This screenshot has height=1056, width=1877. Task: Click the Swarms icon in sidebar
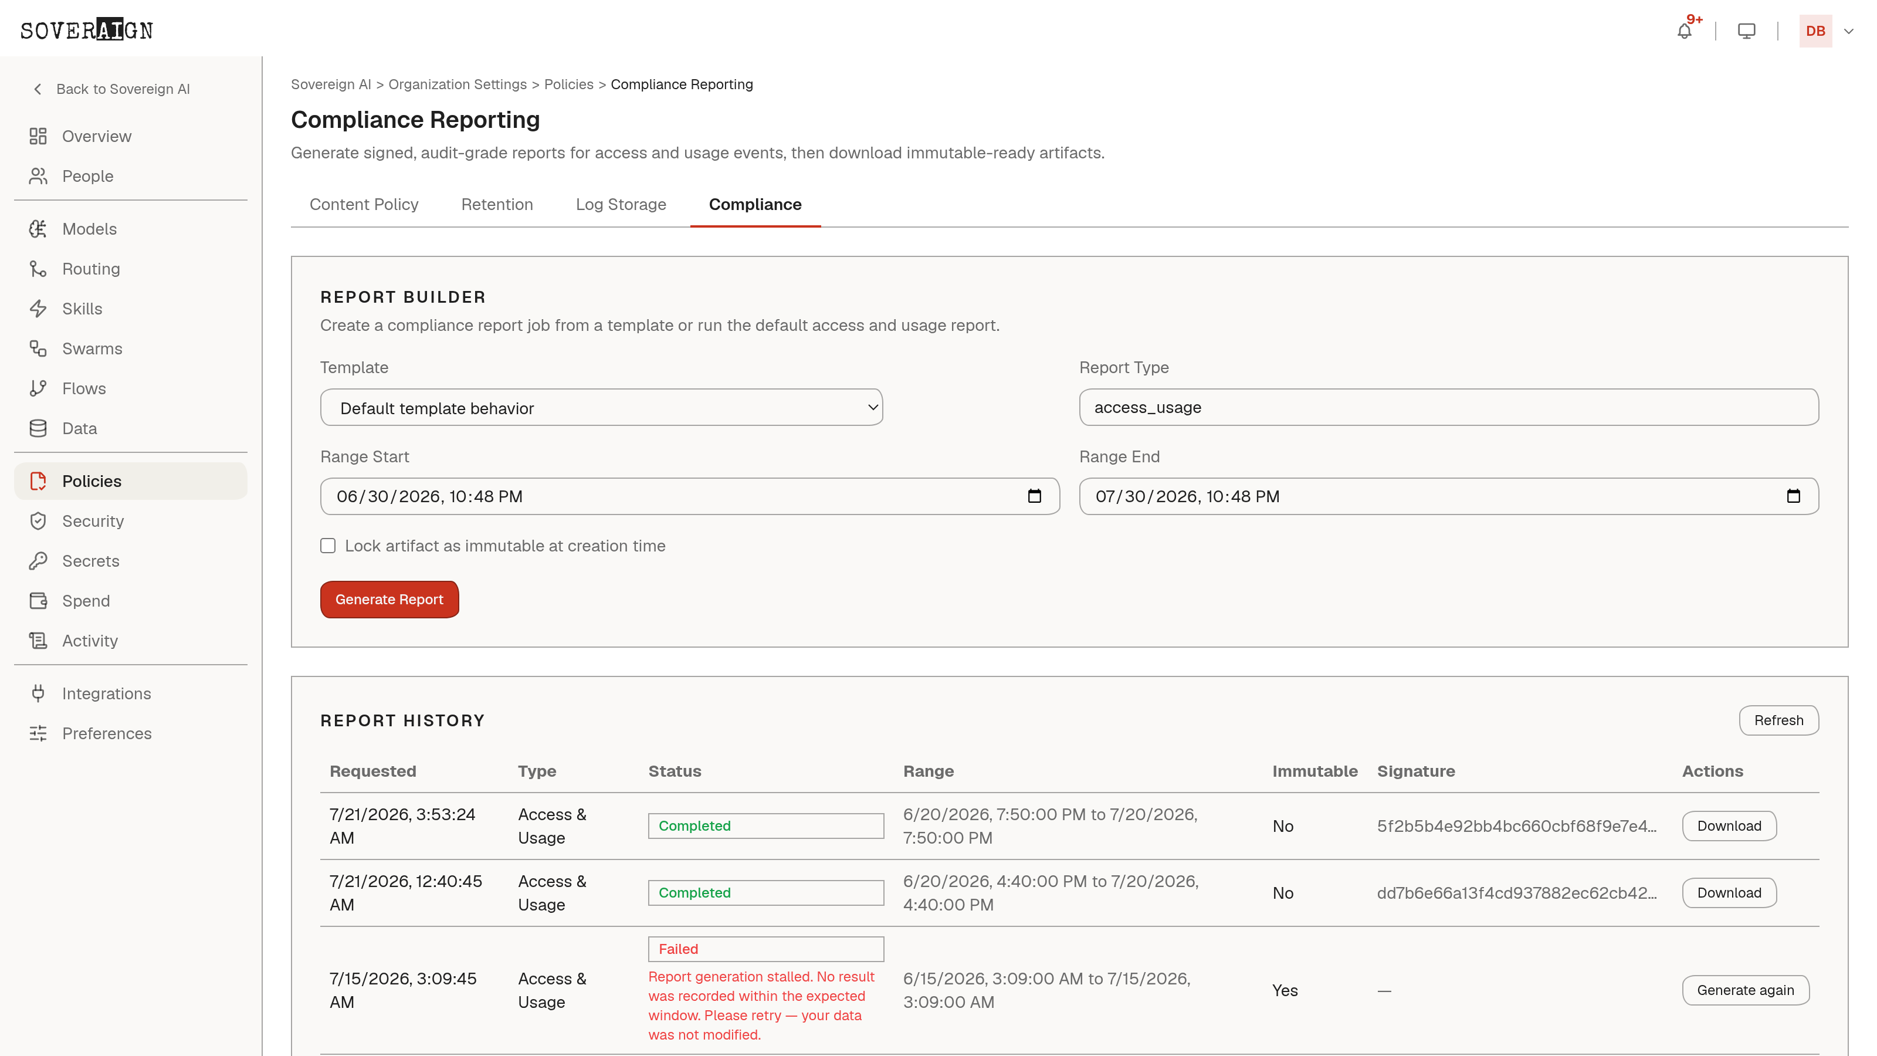[x=38, y=348]
